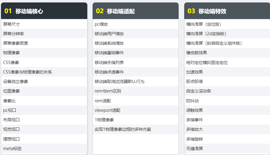Select the '移动端系统缩放' row

click(135, 43)
